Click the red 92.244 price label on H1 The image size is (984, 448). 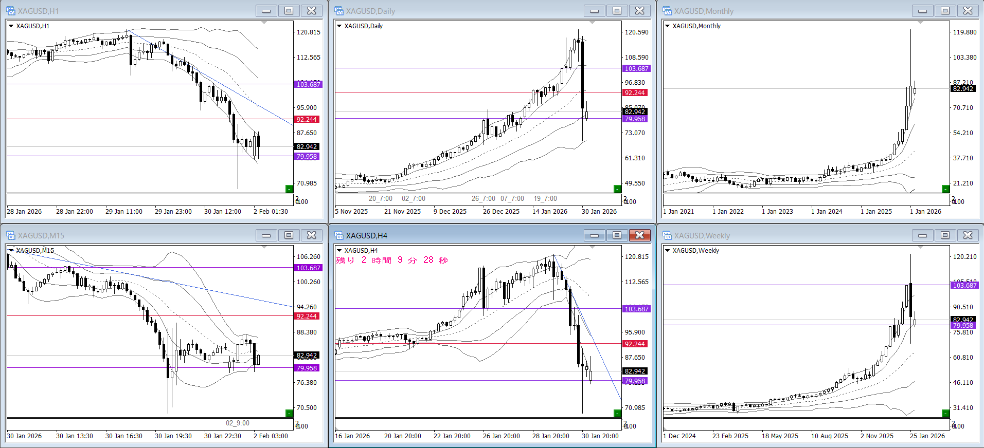pos(307,119)
